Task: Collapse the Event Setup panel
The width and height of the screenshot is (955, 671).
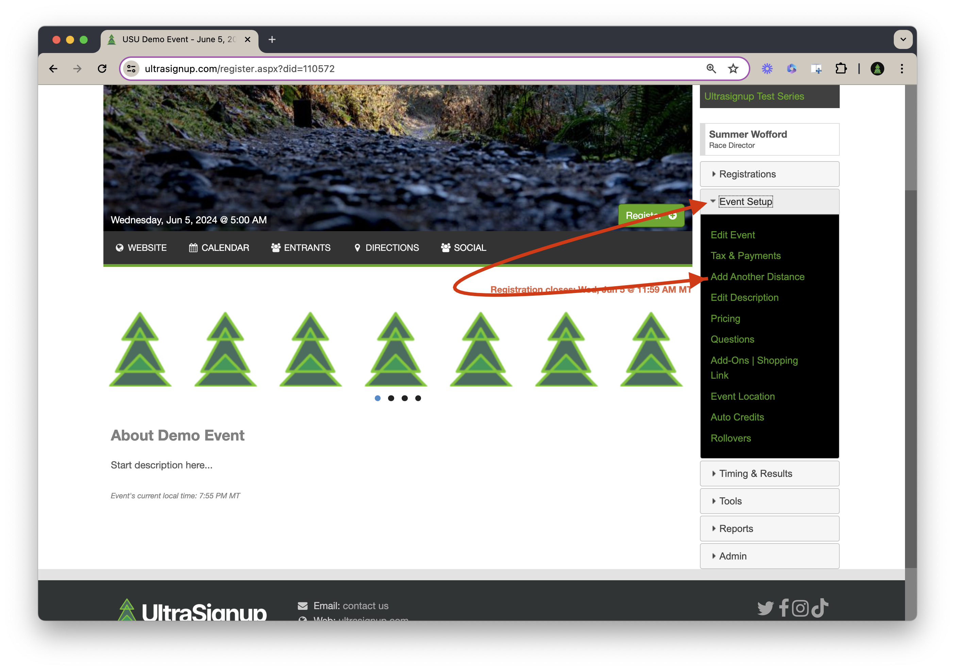Action: point(770,202)
